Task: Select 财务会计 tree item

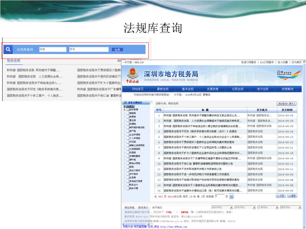Action: pyautogui.click(x=134, y=185)
